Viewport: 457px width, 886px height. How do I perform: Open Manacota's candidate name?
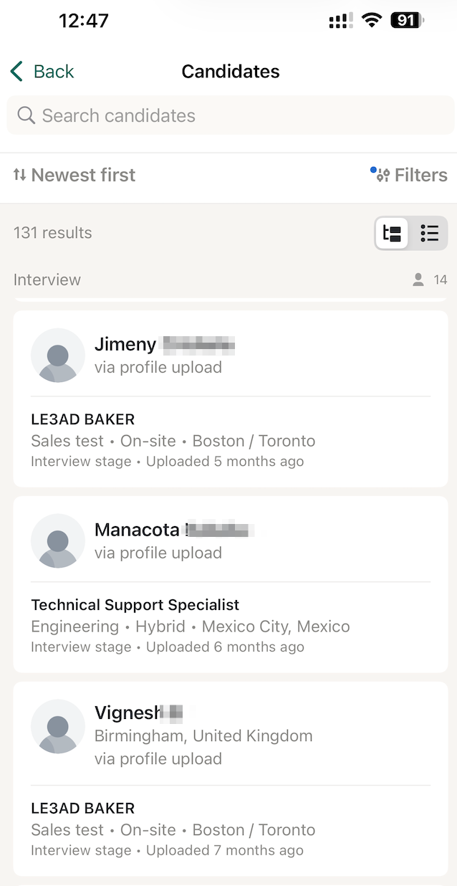138,530
